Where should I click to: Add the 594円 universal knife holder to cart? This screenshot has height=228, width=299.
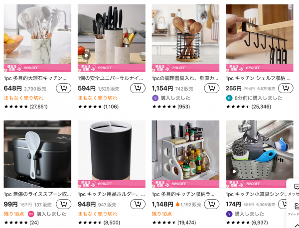point(138,88)
